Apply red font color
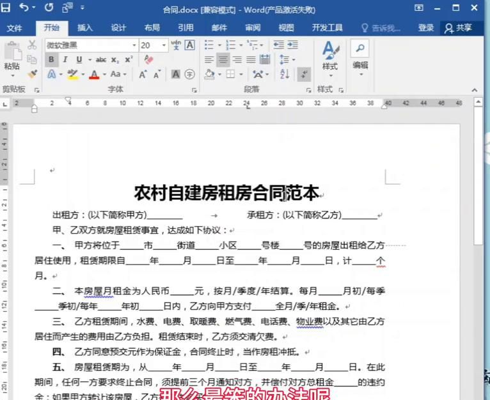Image resolution: width=490 pixels, height=400 pixels. (x=94, y=74)
